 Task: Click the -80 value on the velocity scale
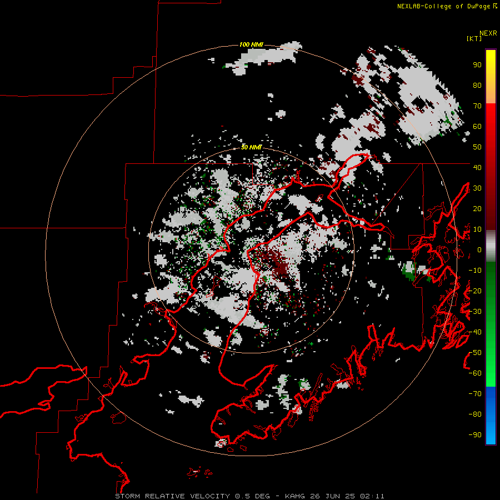click(x=475, y=414)
